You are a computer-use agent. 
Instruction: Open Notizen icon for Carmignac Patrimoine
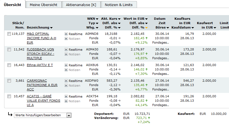66,86
